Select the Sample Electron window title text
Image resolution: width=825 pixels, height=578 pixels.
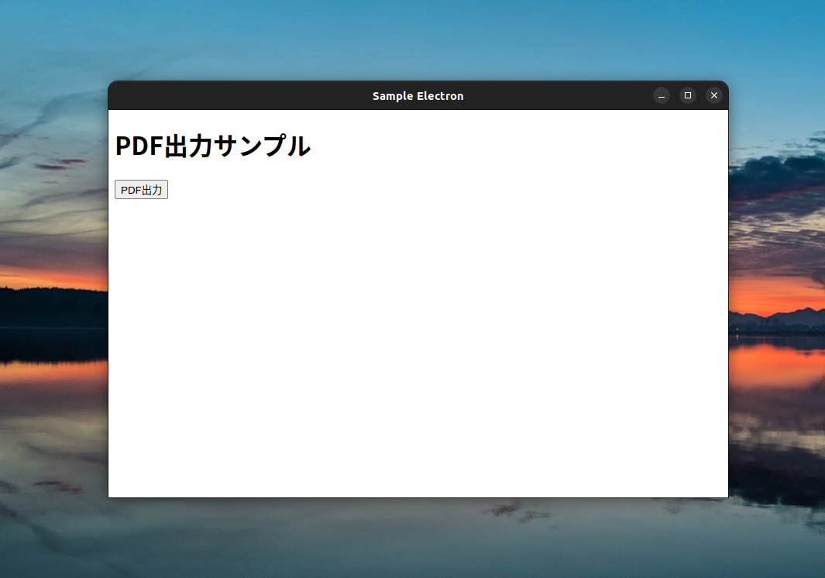(x=418, y=95)
